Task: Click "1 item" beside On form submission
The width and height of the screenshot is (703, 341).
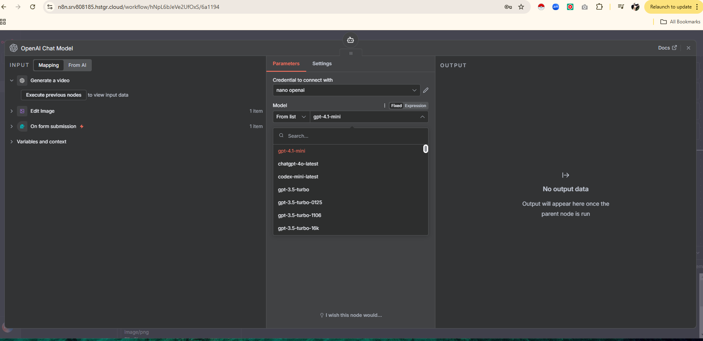Action: (256, 126)
